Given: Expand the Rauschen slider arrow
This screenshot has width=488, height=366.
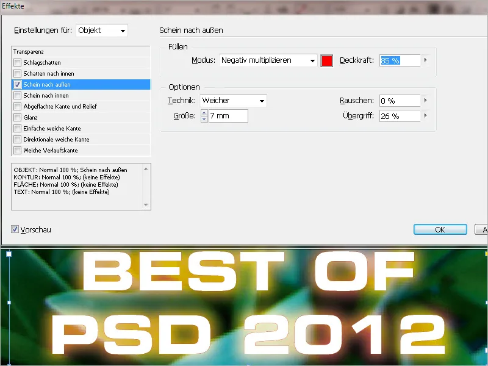Looking at the screenshot, I should tap(425, 101).
